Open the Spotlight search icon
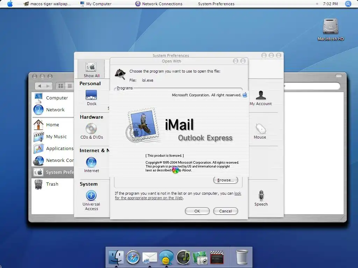The height and width of the screenshot is (268, 358). tap(348, 3)
